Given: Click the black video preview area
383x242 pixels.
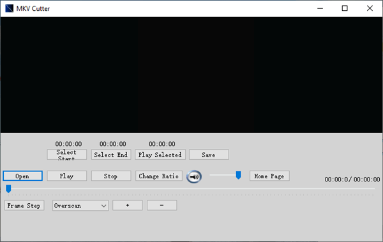Looking at the screenshot, I should point(191,75).
